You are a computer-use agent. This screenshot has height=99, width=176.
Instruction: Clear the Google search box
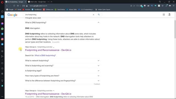point(94,15)
